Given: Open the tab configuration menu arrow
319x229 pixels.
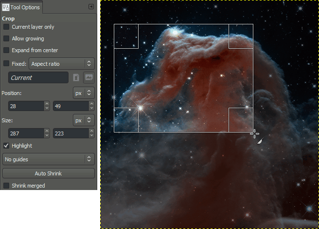Looking at the screenshot, I should click(91, 7).
